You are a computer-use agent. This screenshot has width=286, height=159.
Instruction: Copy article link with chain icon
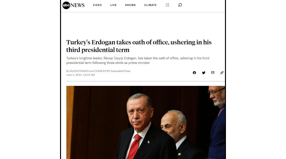click(x=222, y=73)
